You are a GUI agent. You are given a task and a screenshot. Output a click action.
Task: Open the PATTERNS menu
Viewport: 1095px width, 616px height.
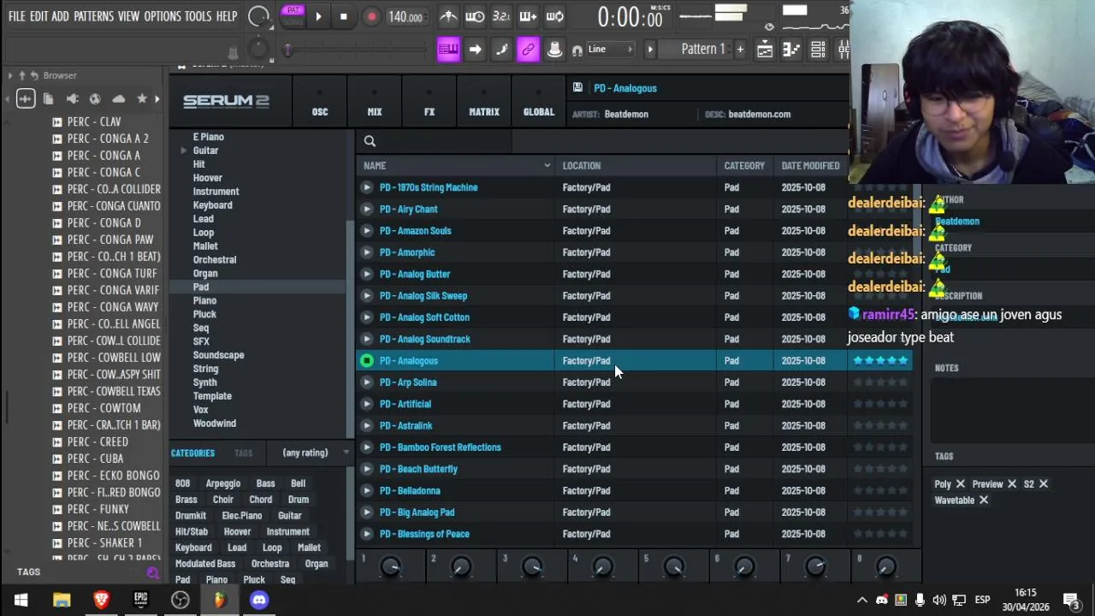[93, 16]
